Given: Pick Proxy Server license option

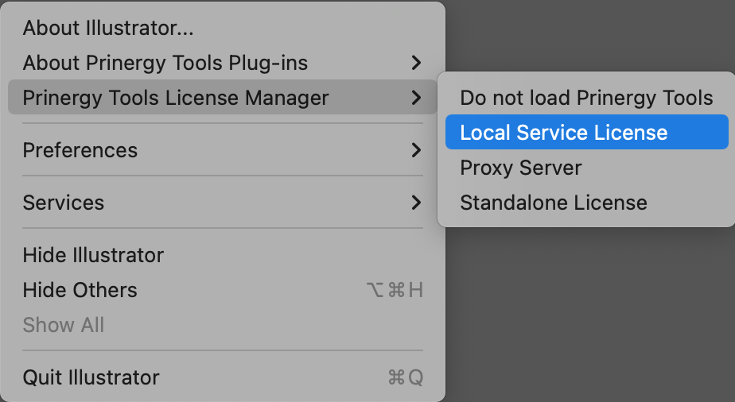Looking at the screenshot, I should click(520, 168).
